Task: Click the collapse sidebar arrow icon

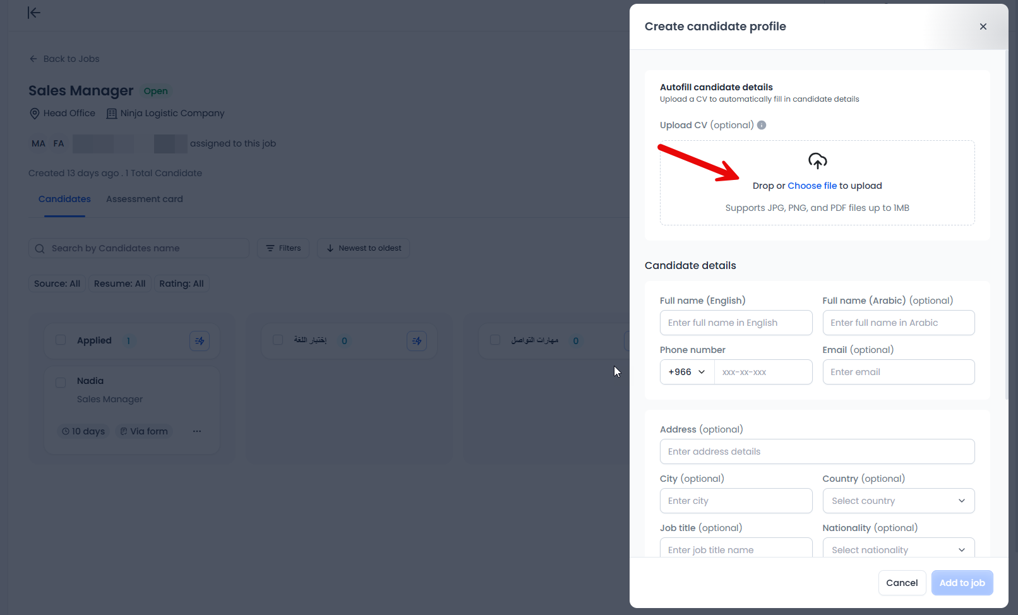Action: (x=34, y=13)
